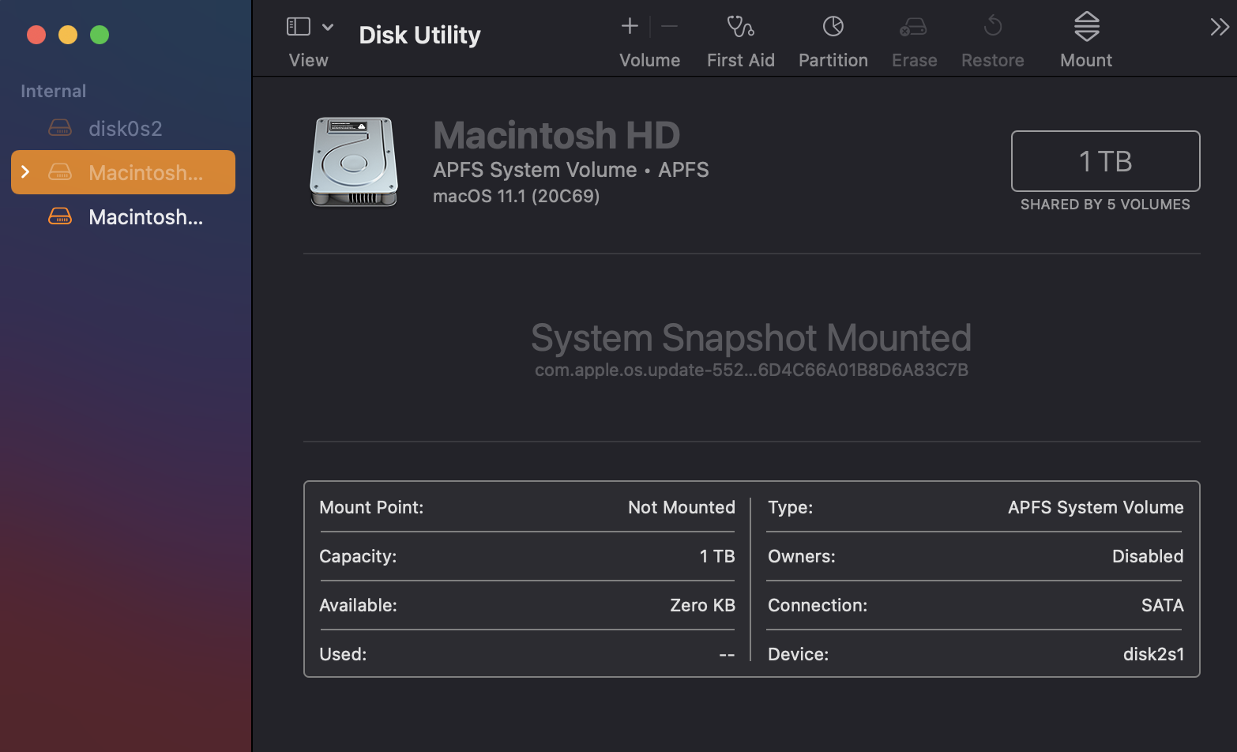Remove volume with minus icon
This screenshot has width=1237, height=752.
point(669,26)
